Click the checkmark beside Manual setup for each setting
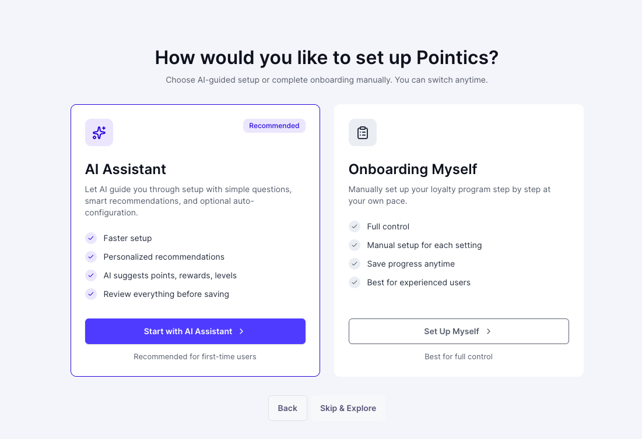The image size is (642, 439). click(355, 245)
